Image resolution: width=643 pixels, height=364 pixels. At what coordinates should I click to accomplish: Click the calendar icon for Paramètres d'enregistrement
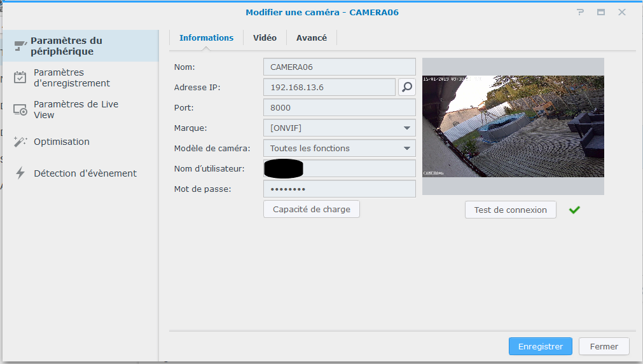tap(20, 78)
